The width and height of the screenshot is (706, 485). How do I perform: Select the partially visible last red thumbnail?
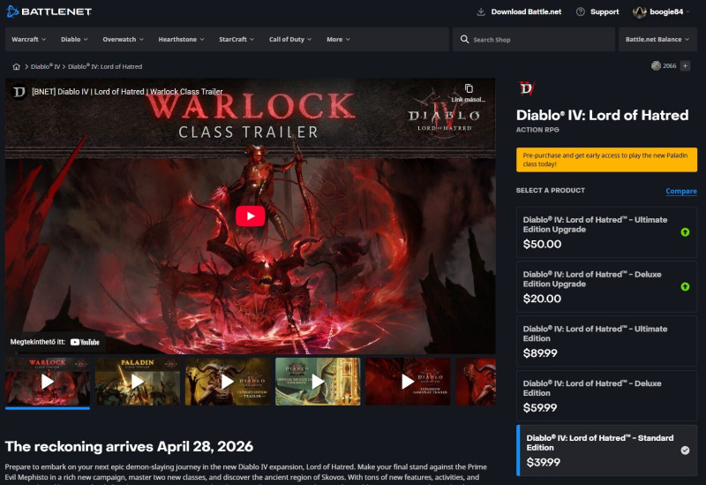[x=476, y=382]
